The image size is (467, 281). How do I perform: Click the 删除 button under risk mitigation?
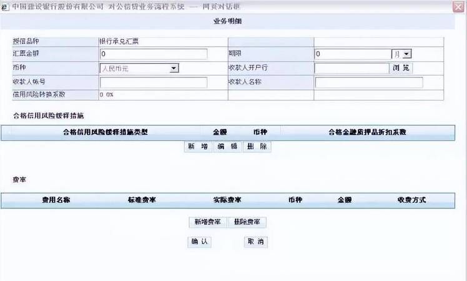click(x=257, y=146)
